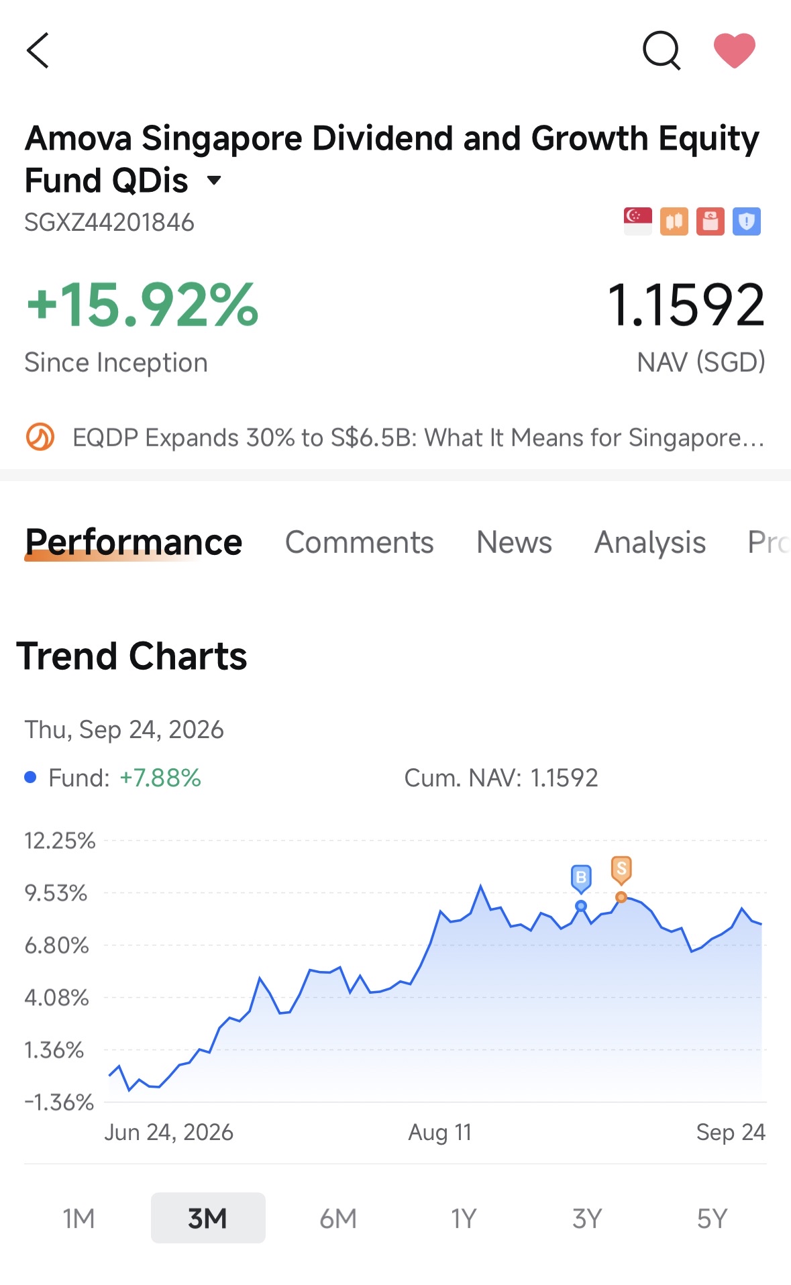791x1285 pixels.
Task: Tap the back arrow icon
Action: coord(38,50)
